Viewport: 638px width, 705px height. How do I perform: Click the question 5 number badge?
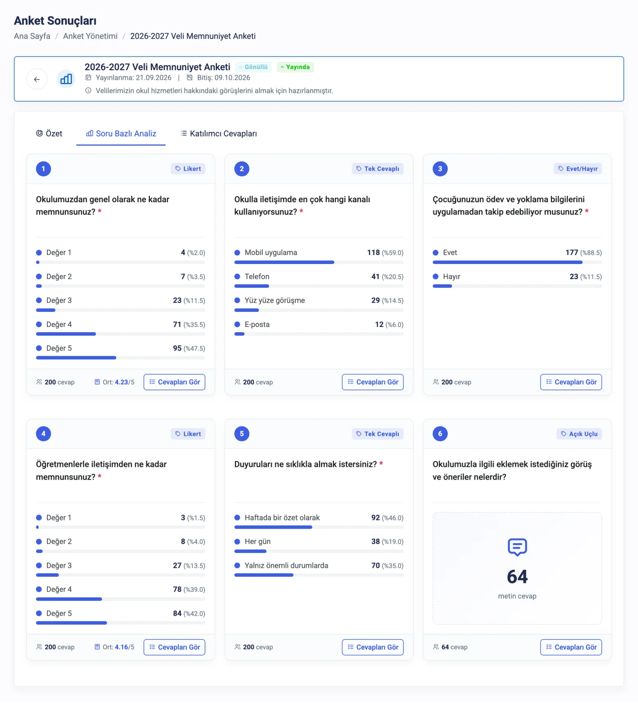242,433
